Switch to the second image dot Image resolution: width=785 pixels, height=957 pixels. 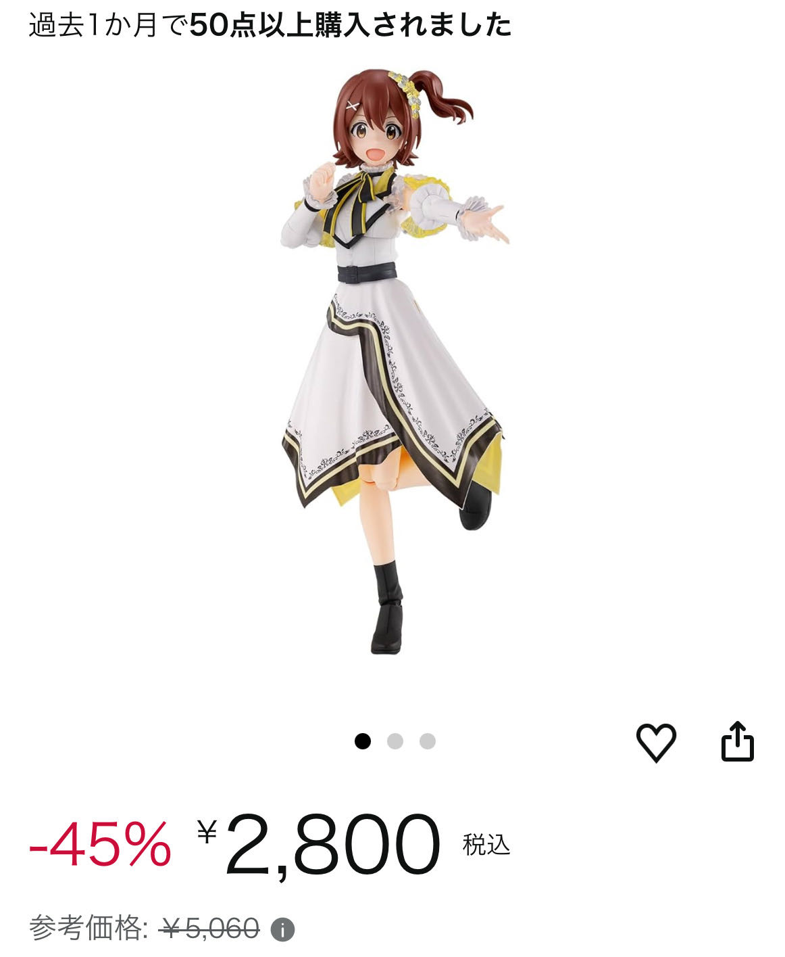pyautogui.click(x=395, y=741)
